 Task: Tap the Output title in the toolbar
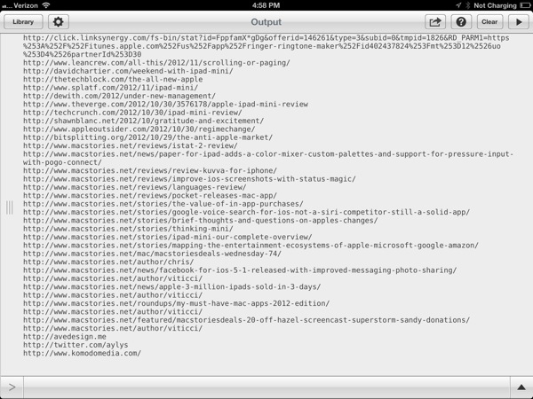tap(266, 22)
